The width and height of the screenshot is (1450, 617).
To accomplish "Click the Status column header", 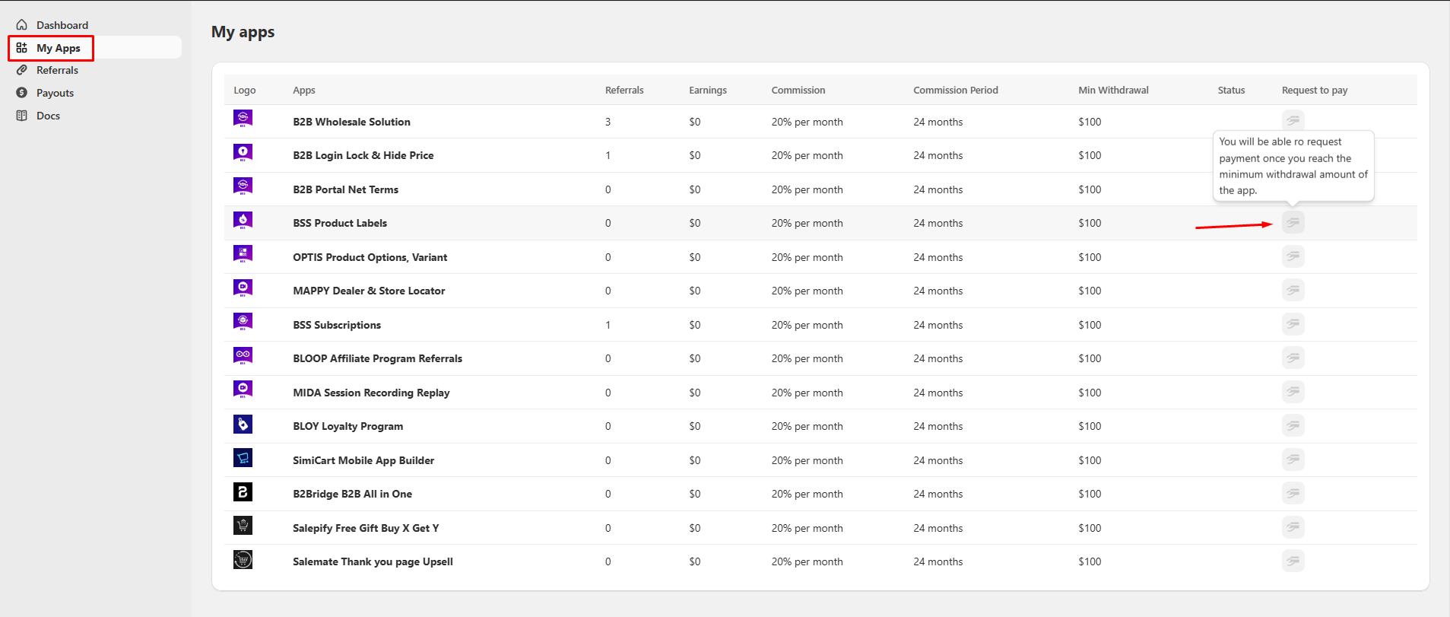I will [1231, 90].
